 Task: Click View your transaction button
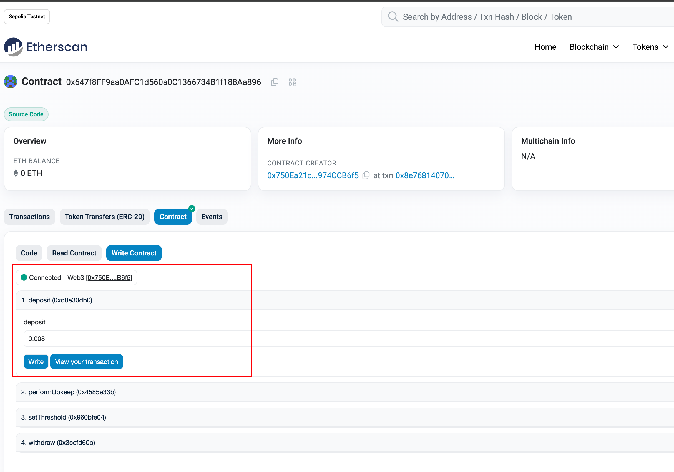pos(87,361)
